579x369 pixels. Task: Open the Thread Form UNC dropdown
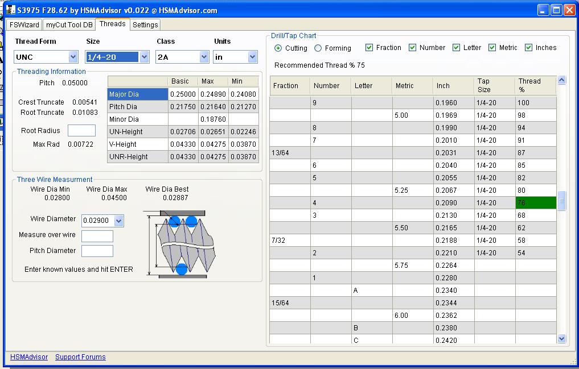click(x=73, y=57)
